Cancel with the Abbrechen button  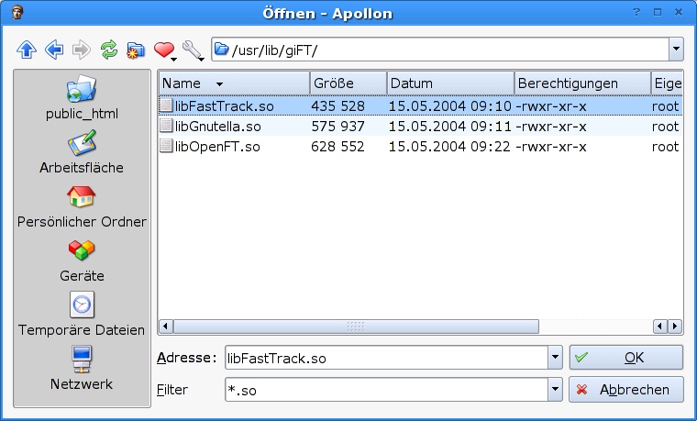click(x=625, y=390)
